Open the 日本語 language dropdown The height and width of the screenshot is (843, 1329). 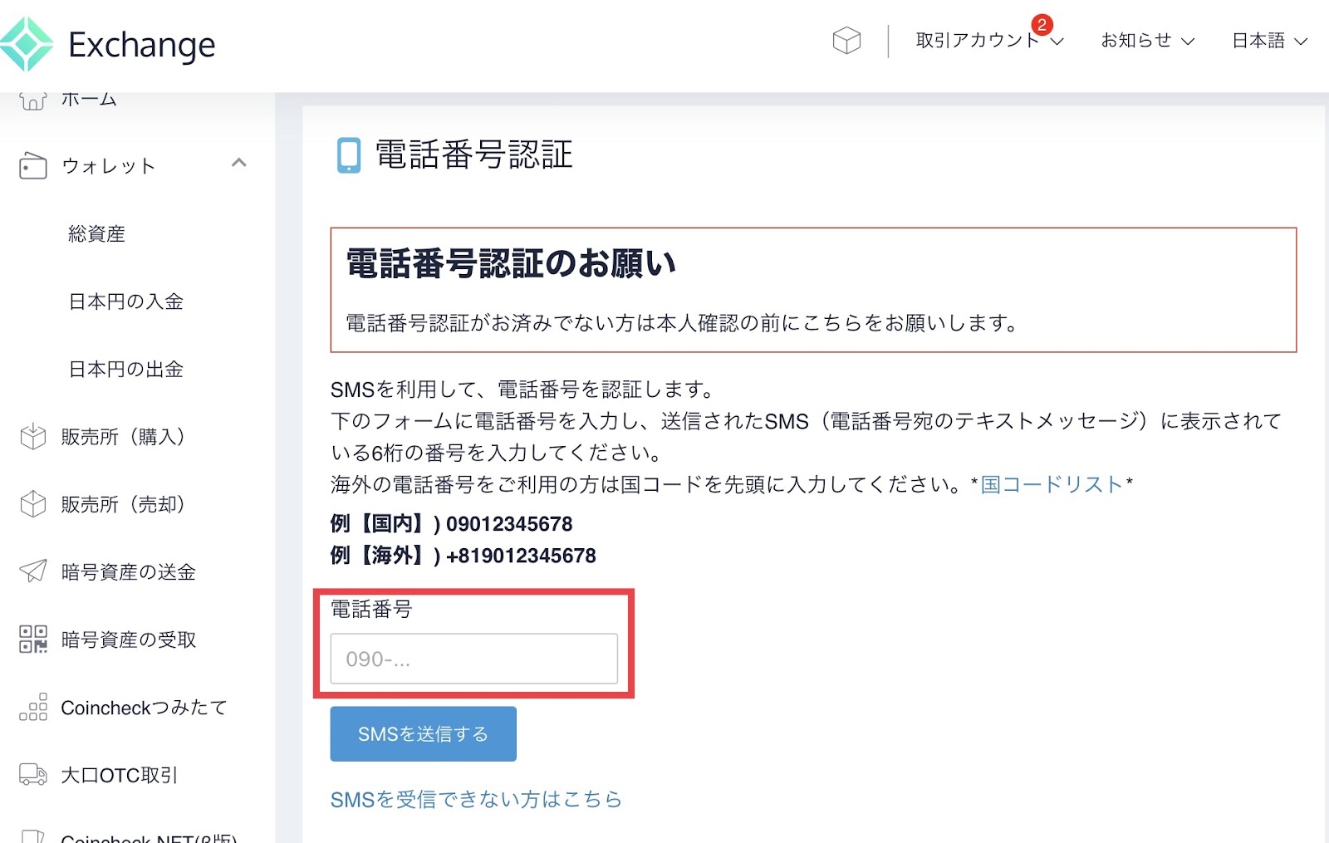[1269, 41]
